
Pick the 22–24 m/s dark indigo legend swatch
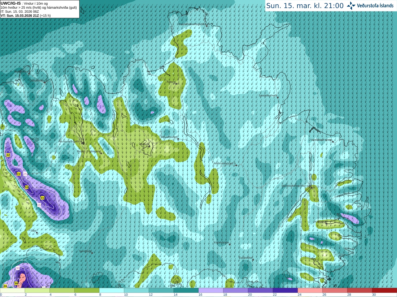[x=285, y=290]
